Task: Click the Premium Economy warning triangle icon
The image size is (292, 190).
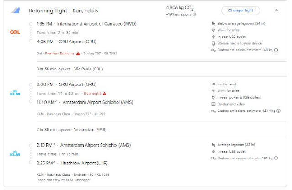Action: (x=78, y=53)
